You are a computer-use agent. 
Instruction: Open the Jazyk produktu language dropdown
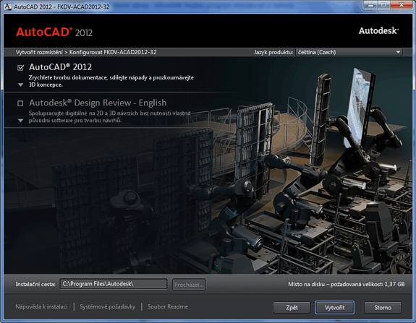tap(349, 52)
